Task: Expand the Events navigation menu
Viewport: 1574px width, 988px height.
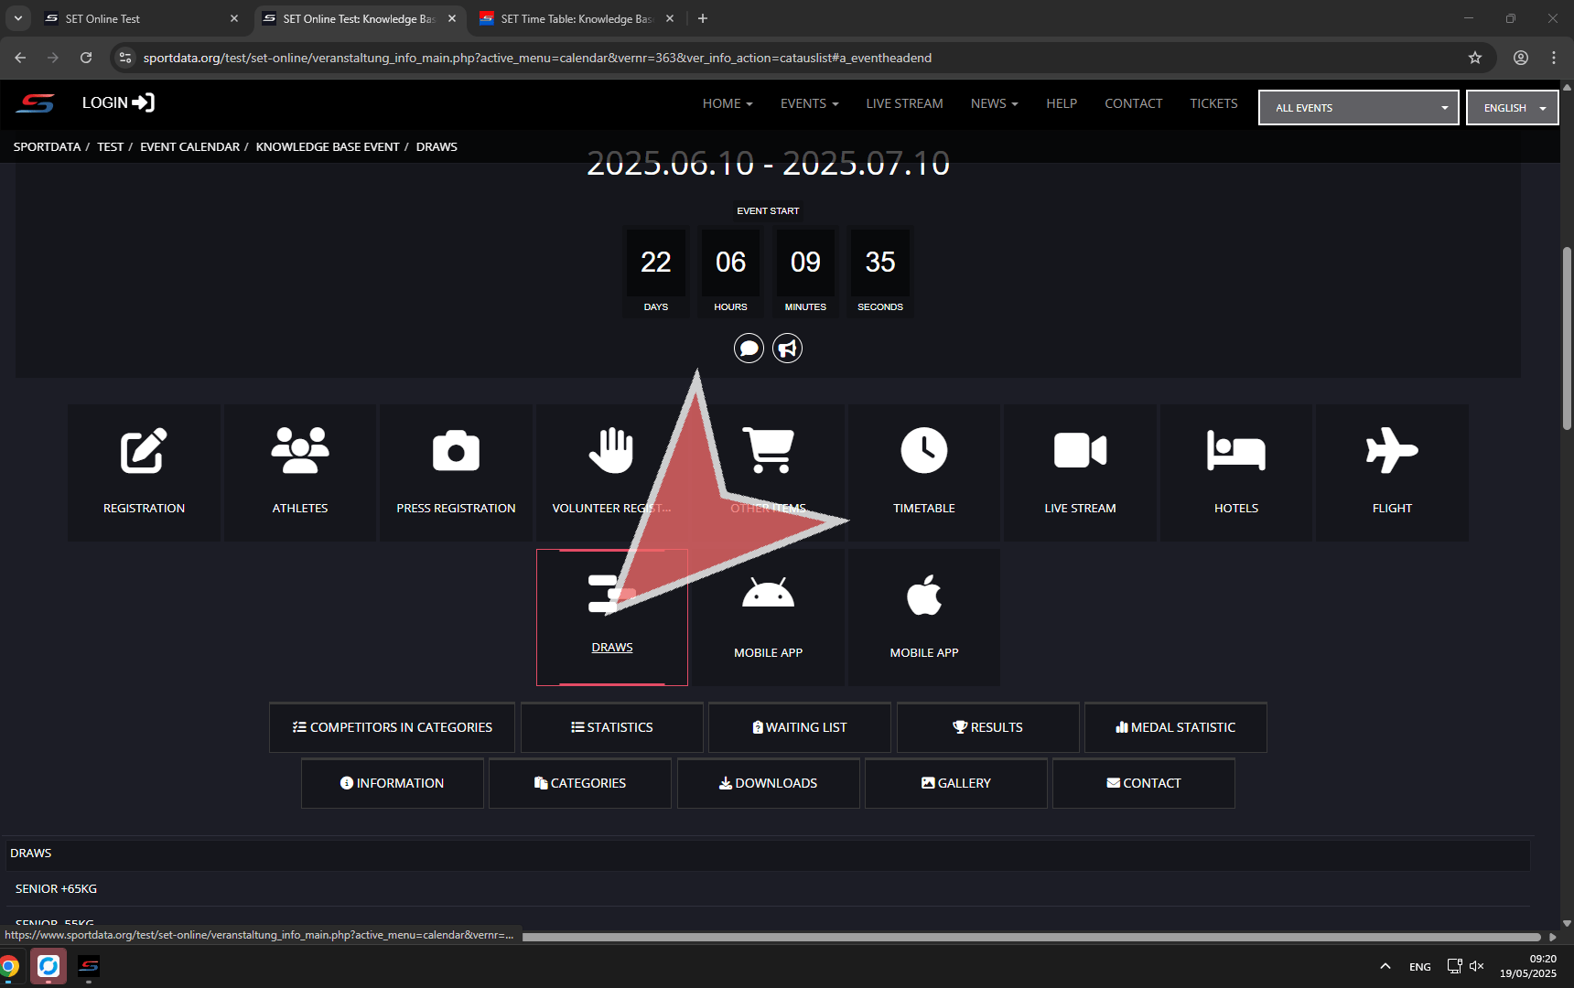Action: coord(809,103)
